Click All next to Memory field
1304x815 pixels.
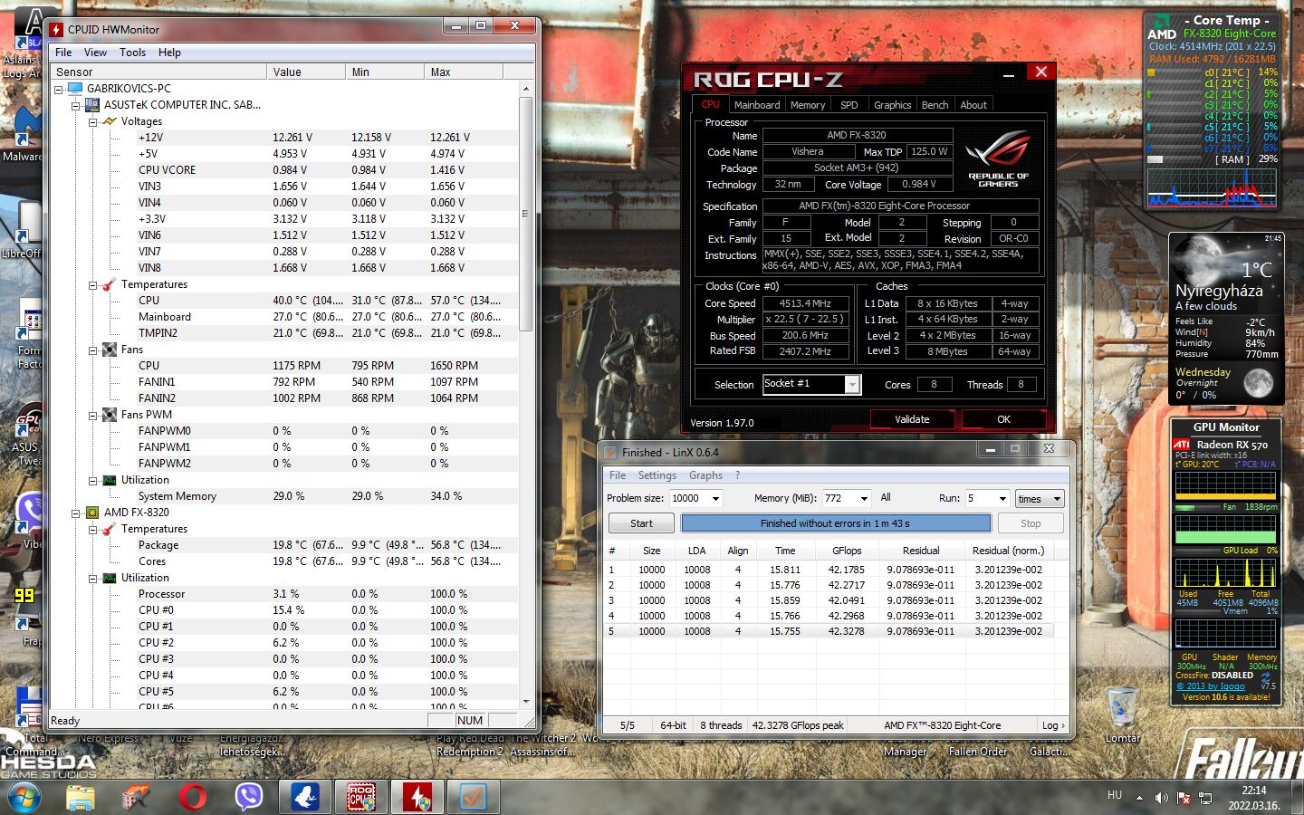point(886,497)
